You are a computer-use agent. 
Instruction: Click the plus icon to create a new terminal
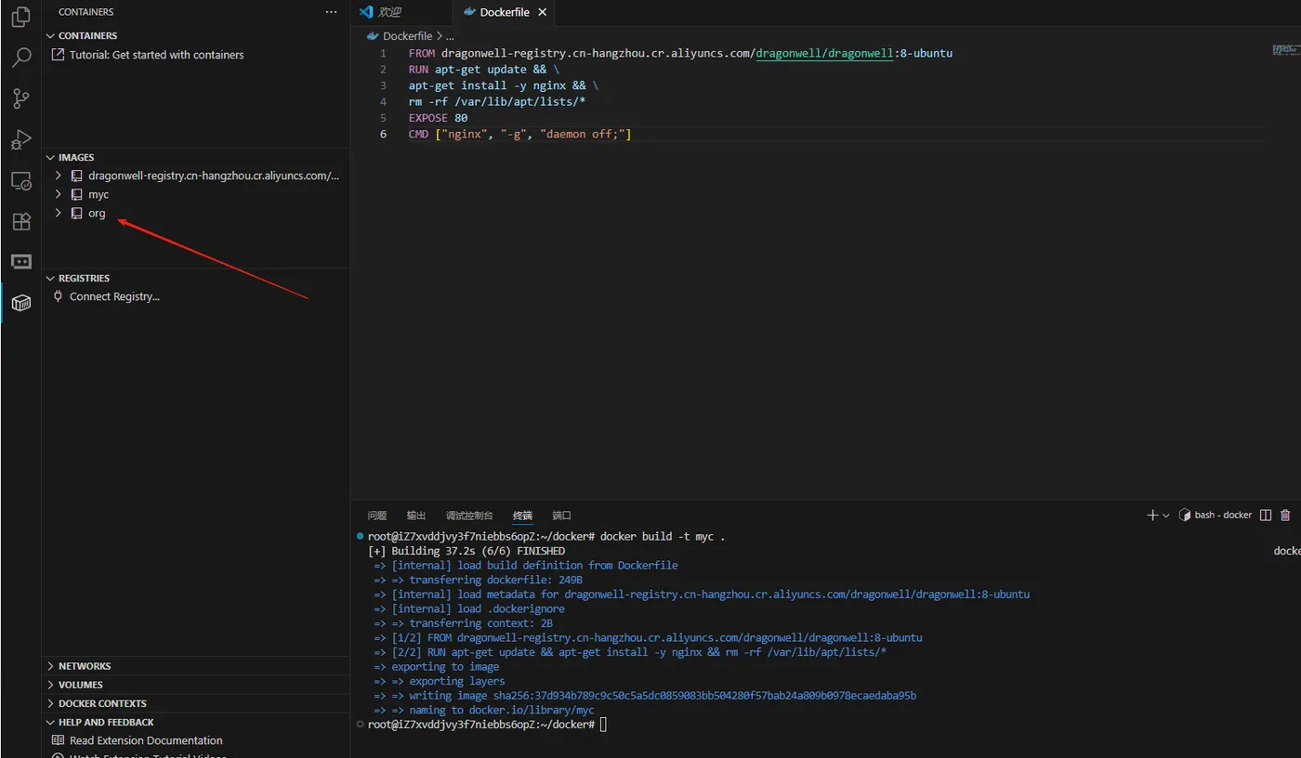pos(1152,515)
